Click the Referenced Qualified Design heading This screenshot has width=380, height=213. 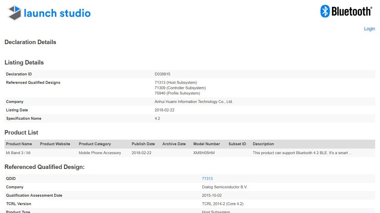click(45, 167)
